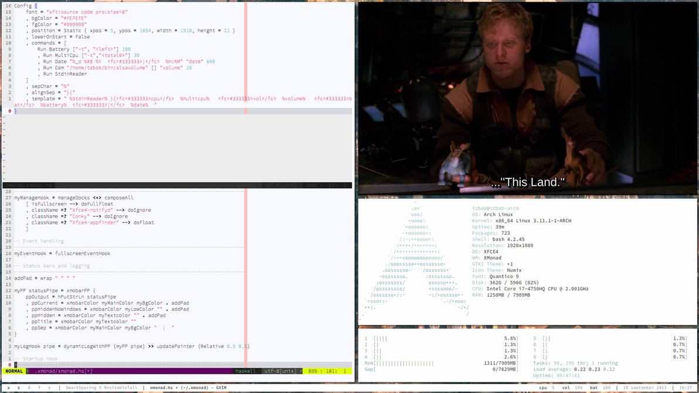Click the 'utf-8[unix]' encoding in the statusline
Screen dimensions: 699x393
point(280,371)
